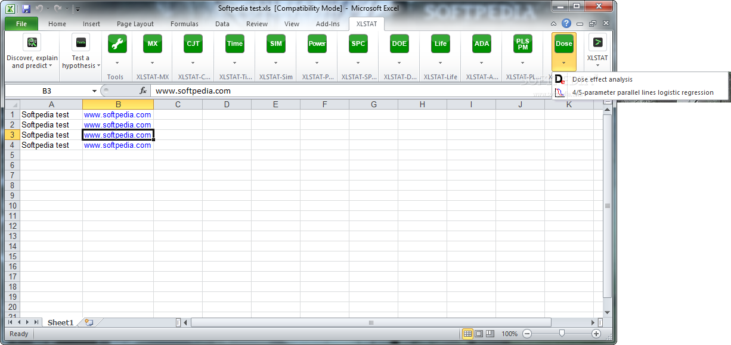Open the Tools wrench icon
731x345 pixels.
[117, 43]
